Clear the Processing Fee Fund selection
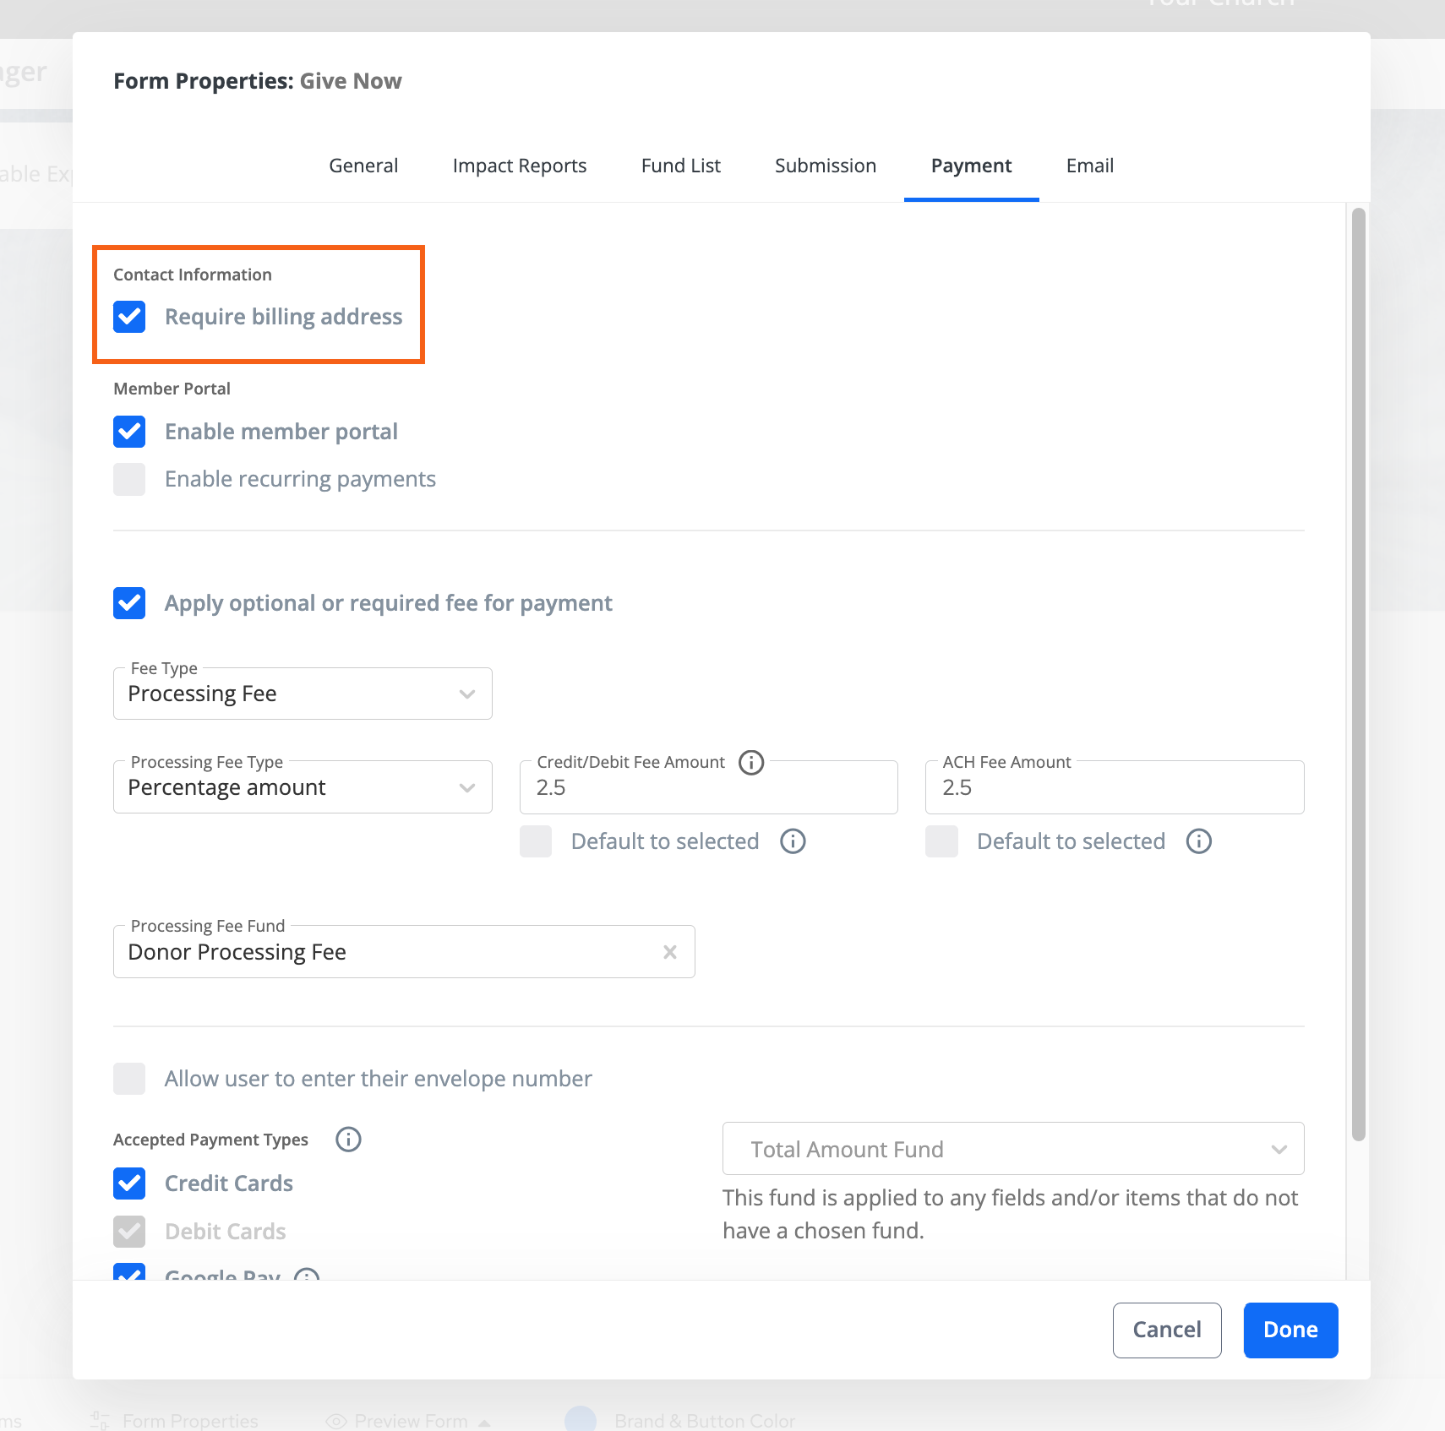This screenshot has width=1445, height=1431. click(670, 952)
